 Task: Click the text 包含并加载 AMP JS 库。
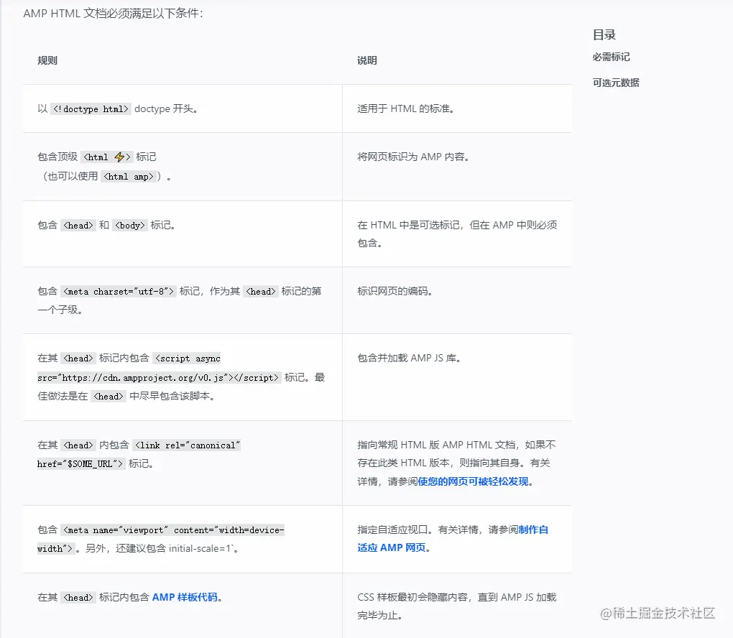click(x=410, y=358)
